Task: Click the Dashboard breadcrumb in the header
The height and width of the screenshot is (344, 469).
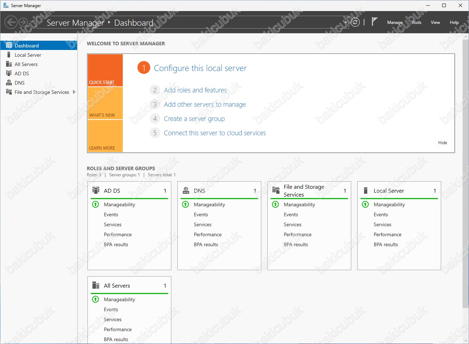Action: (x=134, y=23)
